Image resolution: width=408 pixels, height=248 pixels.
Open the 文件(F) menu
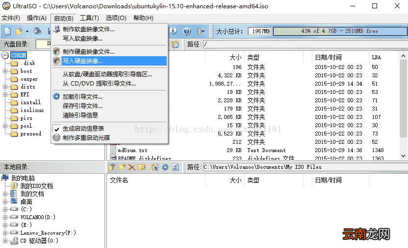pyautogui.click(x=11, y=18)
